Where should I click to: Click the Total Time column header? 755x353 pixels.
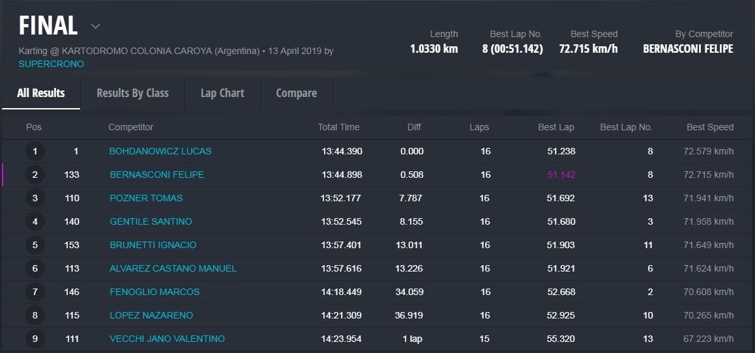338,127
